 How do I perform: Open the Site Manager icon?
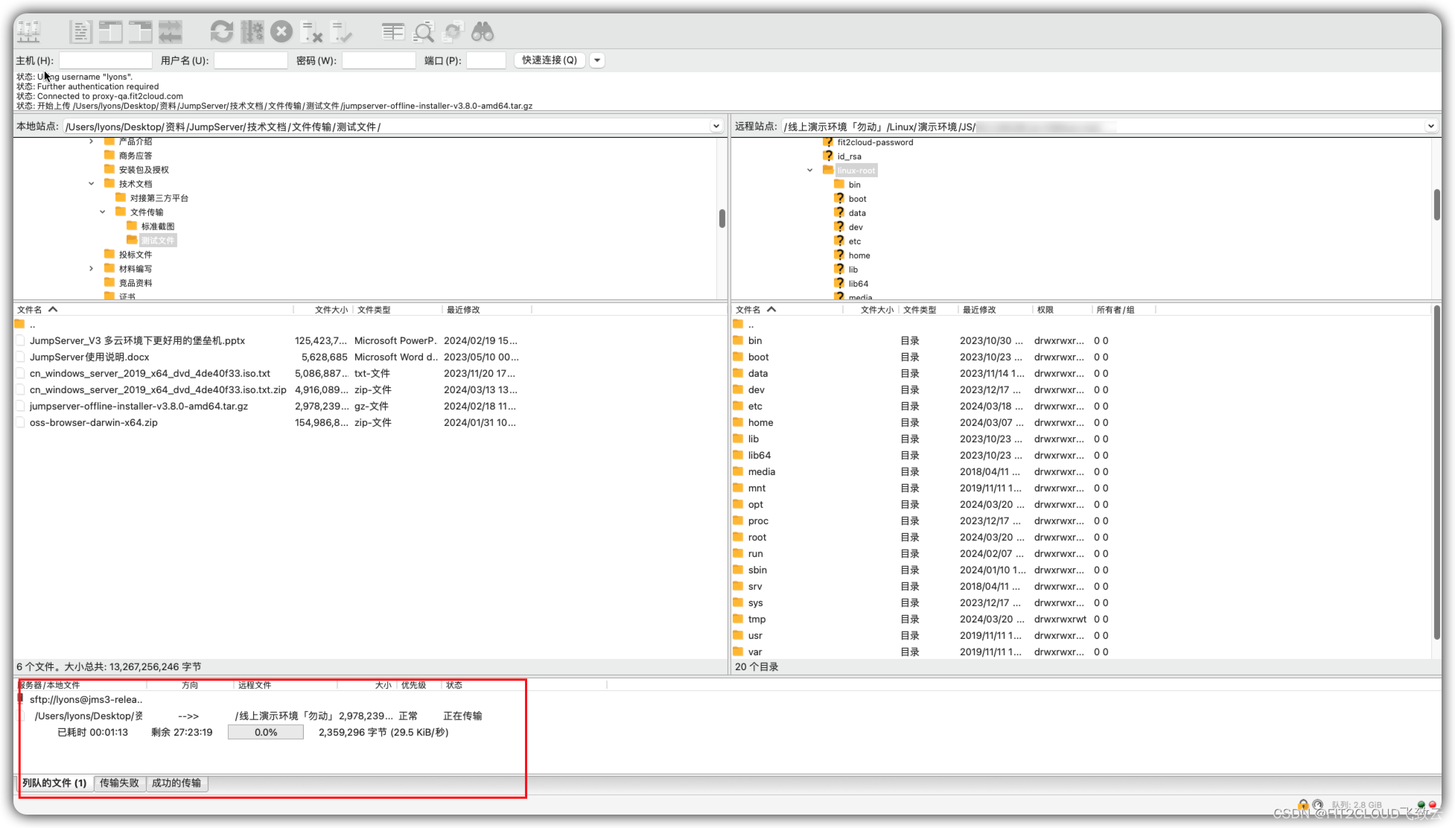[x=29, y=31]
